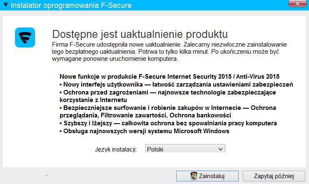Image resolution: width=309 pixels, height=184 pixels.
Task: Click the bullet Bezpieczniejsze surfowanie i robienie zakupów
Action: [168, 112]
